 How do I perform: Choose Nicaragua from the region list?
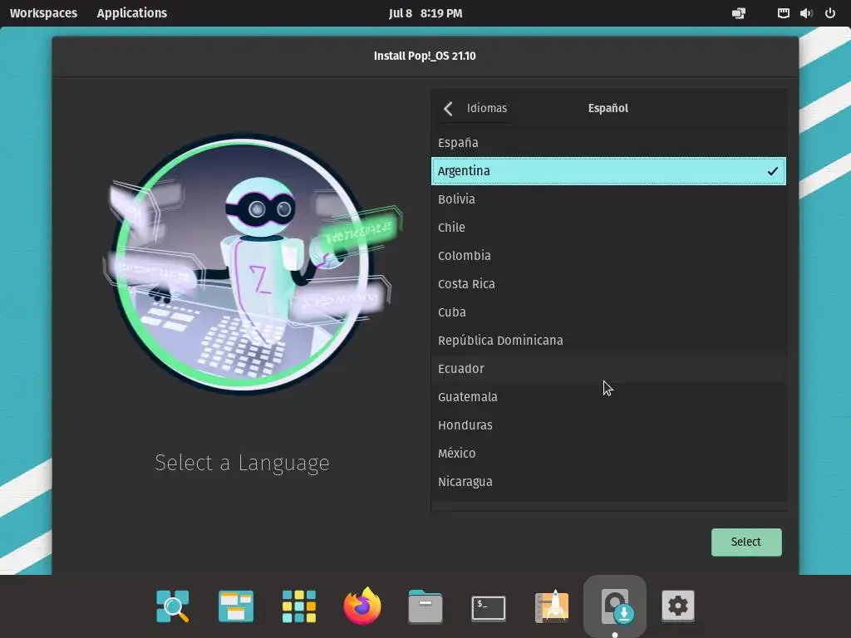(608, 481)
